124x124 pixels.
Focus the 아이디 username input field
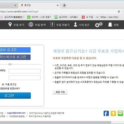click(x=25, y=71)
